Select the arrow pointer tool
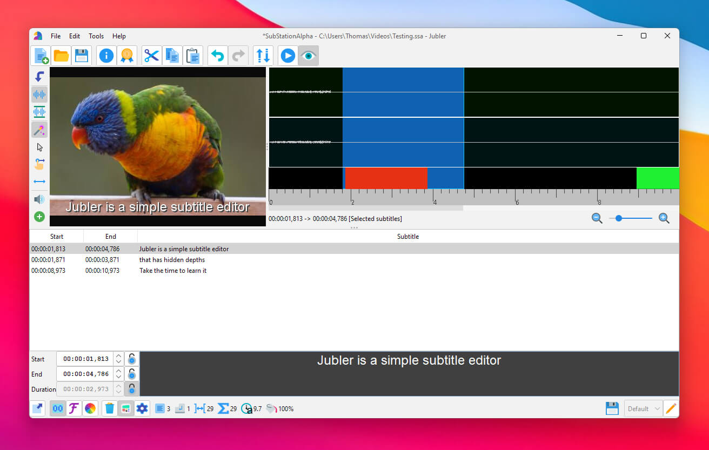 (x=39, y=147)
